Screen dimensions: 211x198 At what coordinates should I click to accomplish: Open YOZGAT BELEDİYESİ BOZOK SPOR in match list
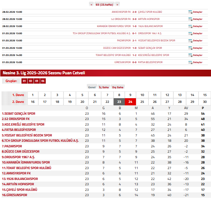pyautogui.click(x=157, y=41)
